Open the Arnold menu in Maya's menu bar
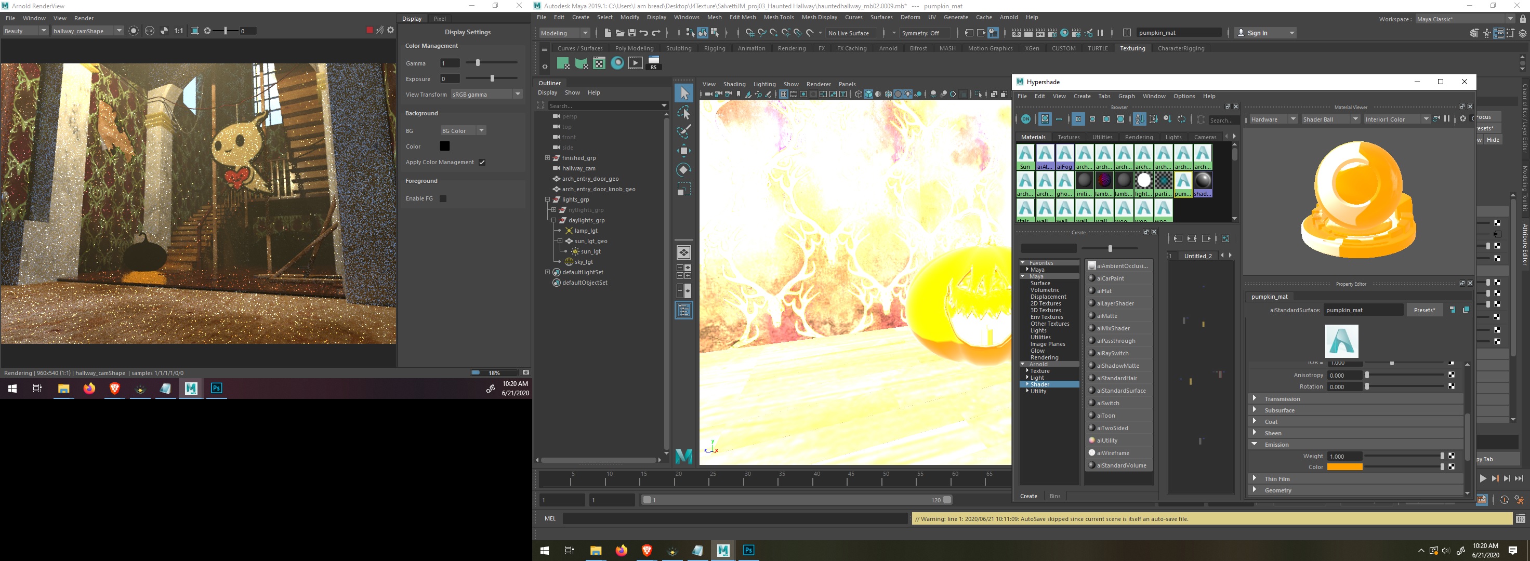Viewport: 1530px width, 561px height. (x=1009, y=17)
